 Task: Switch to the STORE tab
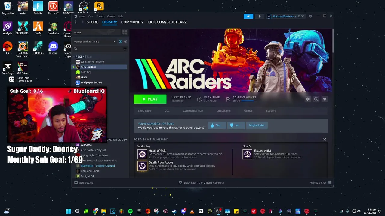coord(92,22)
